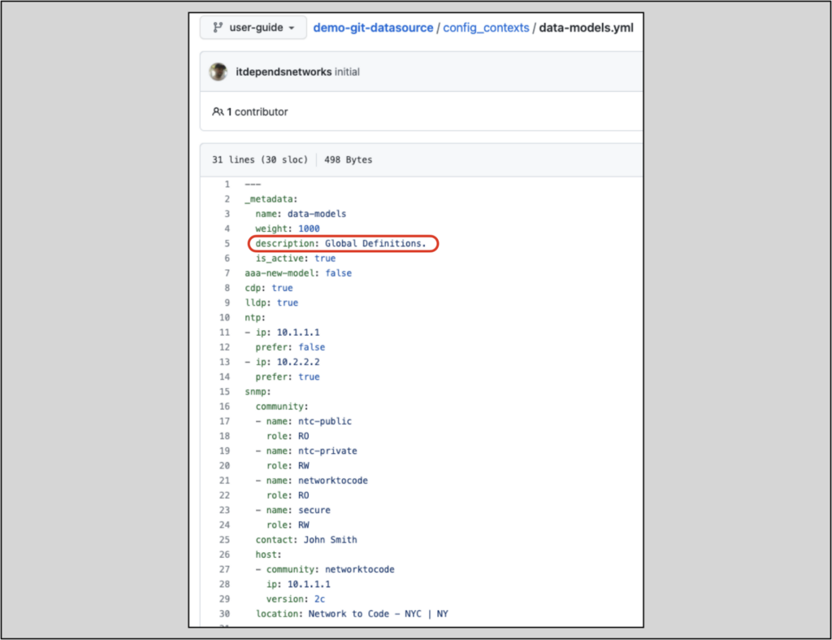
Task: Click the weight value 1000
Action: (309, 229)
